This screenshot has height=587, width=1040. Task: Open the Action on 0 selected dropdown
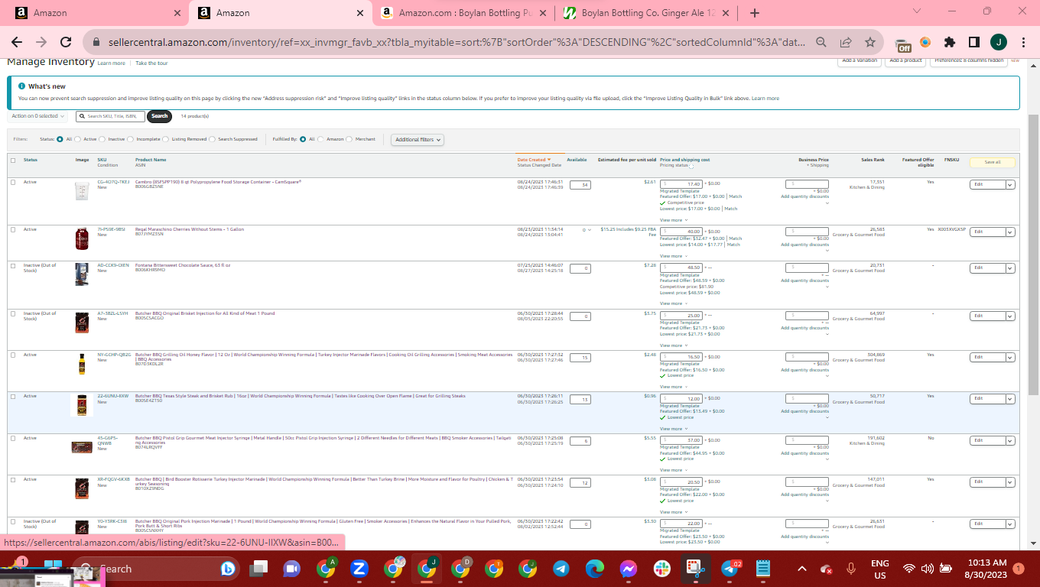coord(38,116)
